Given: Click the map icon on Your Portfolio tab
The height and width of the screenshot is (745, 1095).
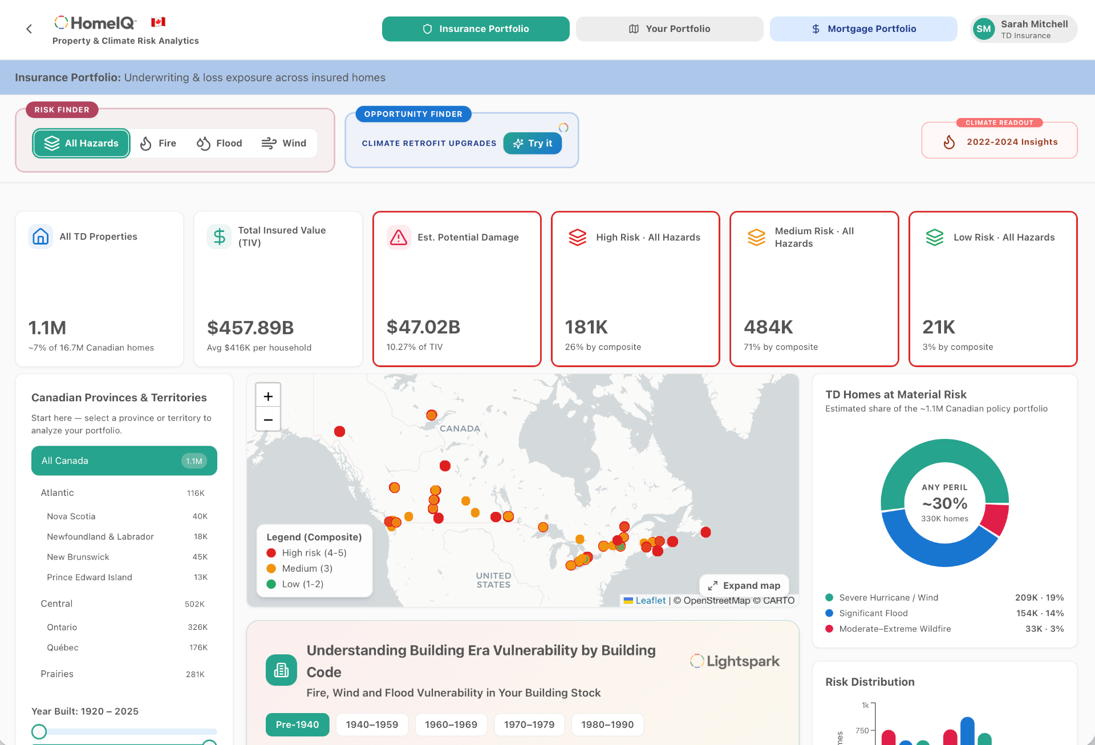Looking at the screenshot, I should click(634, 29).
